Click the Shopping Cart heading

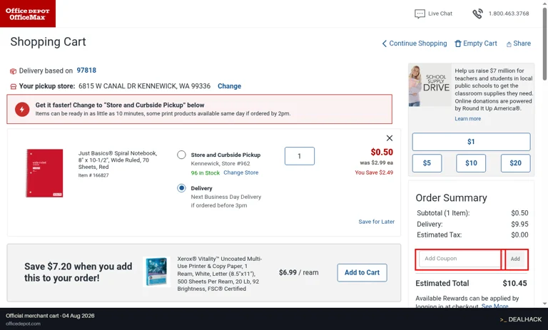click(x=48, y=42)
